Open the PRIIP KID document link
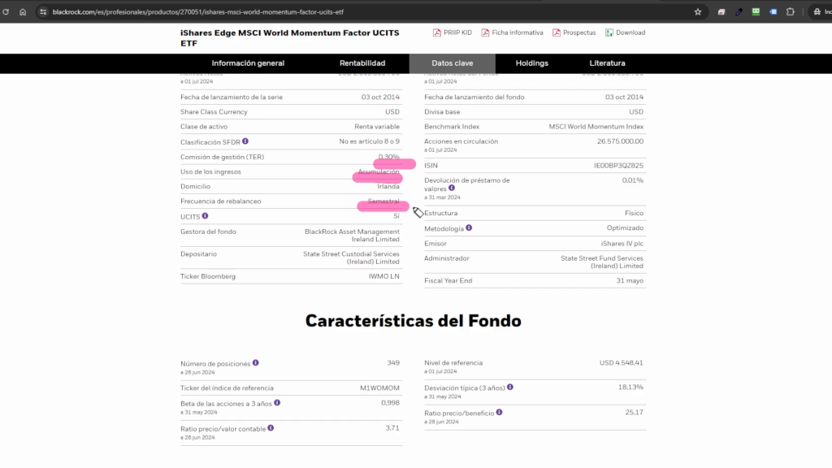The image size is (832, 468). 452,32
